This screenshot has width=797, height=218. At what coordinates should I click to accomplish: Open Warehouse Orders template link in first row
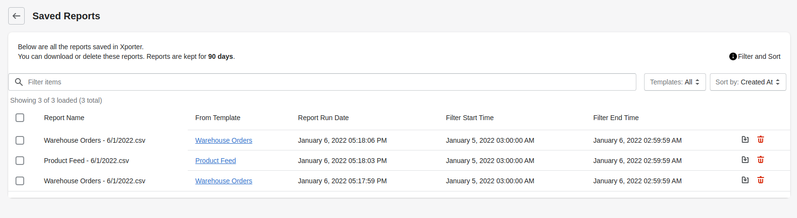click(224, 140)
